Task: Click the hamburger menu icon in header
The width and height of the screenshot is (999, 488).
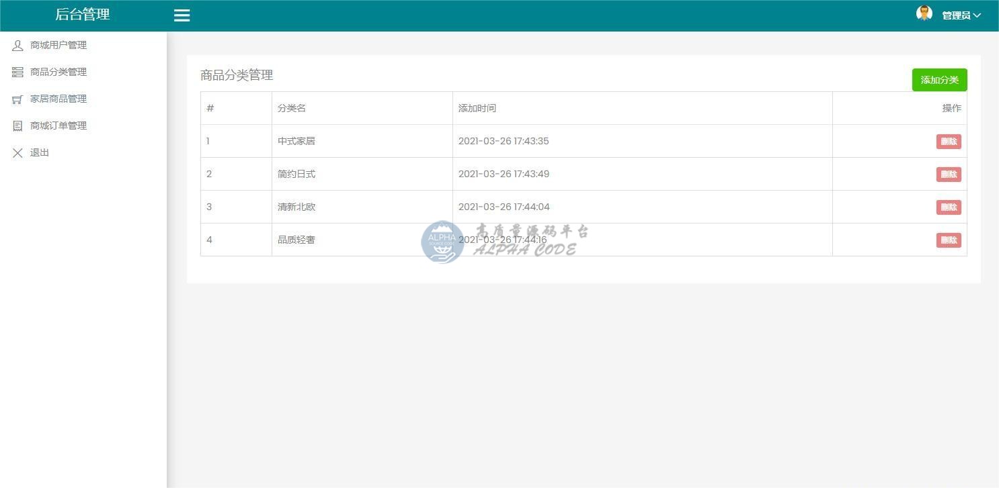Action: pyautogui.click(x=182, y=15)
